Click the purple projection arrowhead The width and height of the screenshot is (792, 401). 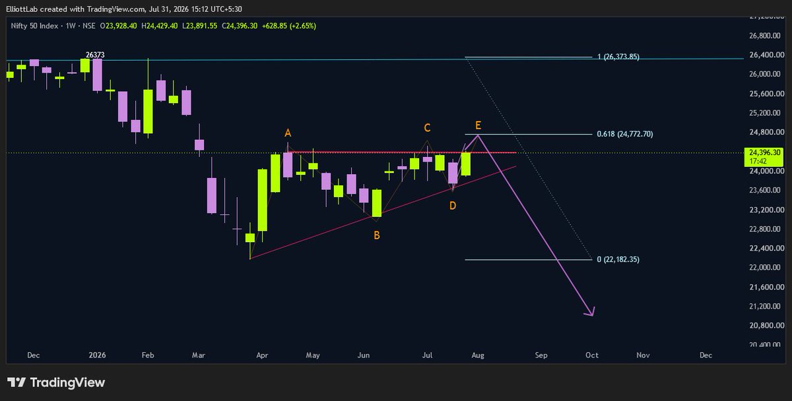[591, 311]
